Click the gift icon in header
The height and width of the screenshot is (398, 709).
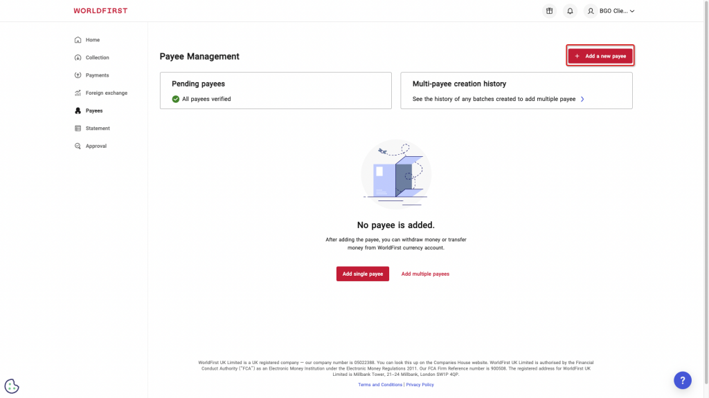tap(549, 11)
